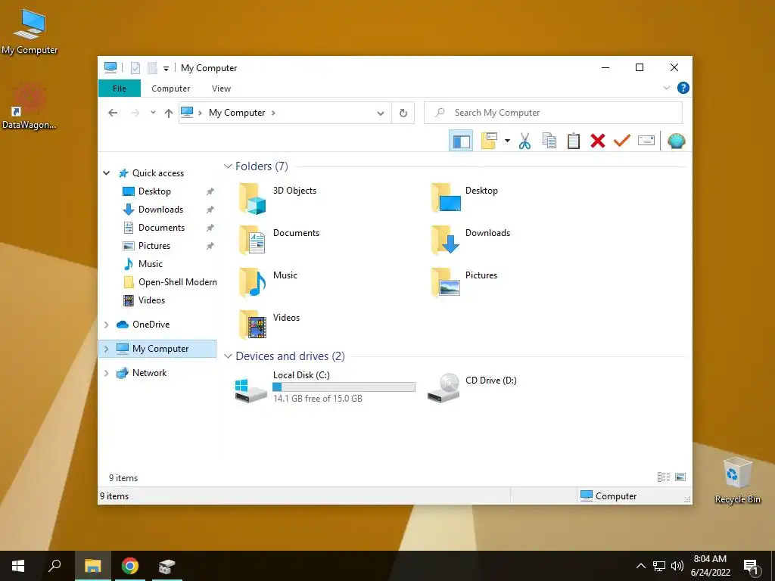Collapse the Devices and drives group

pos(228,356)
